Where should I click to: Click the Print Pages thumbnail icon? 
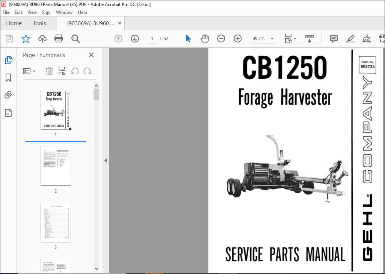pos(62,71)
